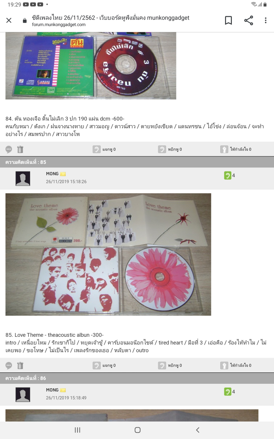Close the browser tab with X

tap(9, 20)
